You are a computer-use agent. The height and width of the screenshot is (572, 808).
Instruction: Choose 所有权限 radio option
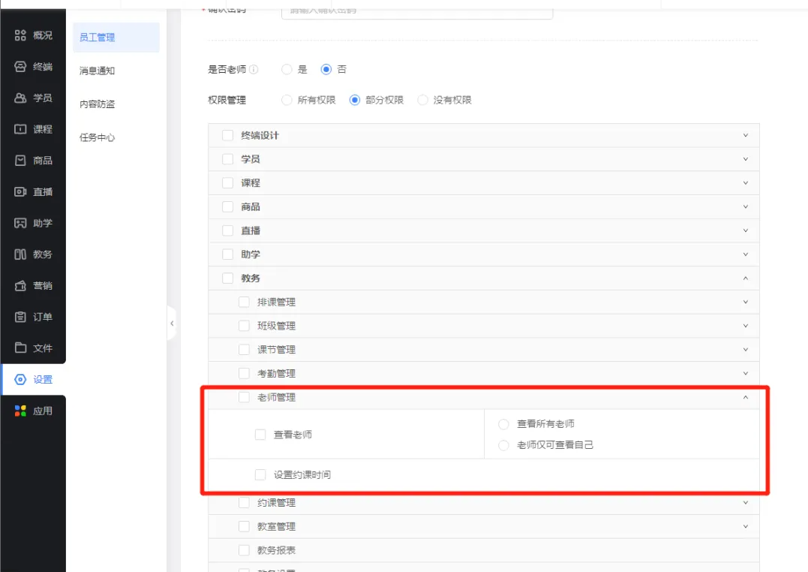(x=287, y=100)
